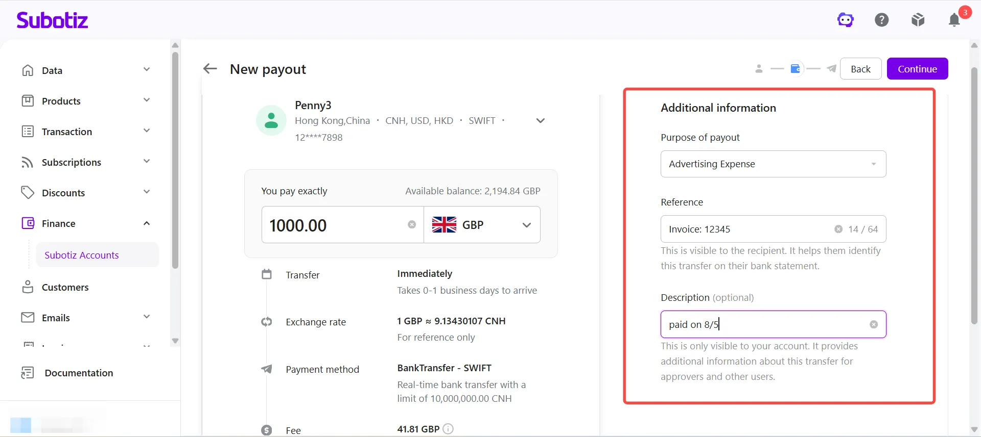Click the Available balance 2,194.84 GBP text
This screenshot has height=437, width=981.
point(473,191)
